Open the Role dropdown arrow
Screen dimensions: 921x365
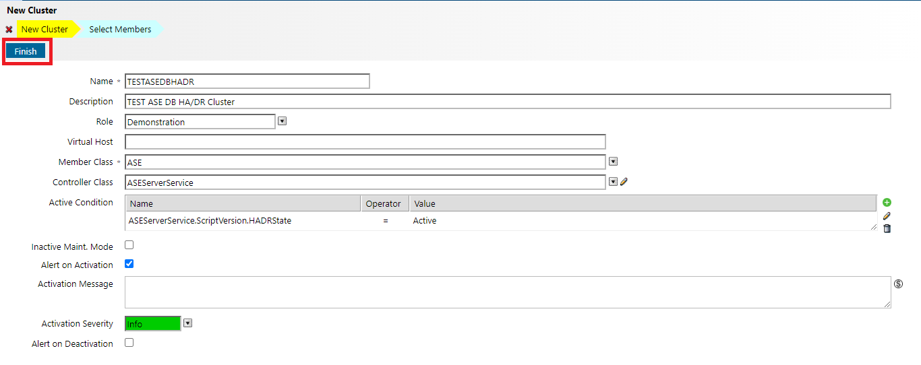coord(283,121)
